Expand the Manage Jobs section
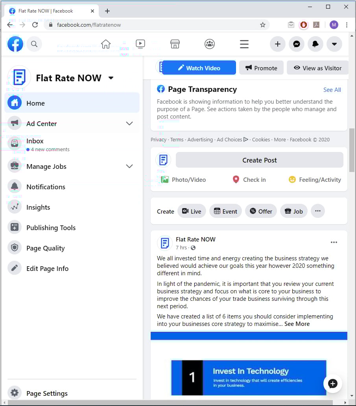 [129, 166]
